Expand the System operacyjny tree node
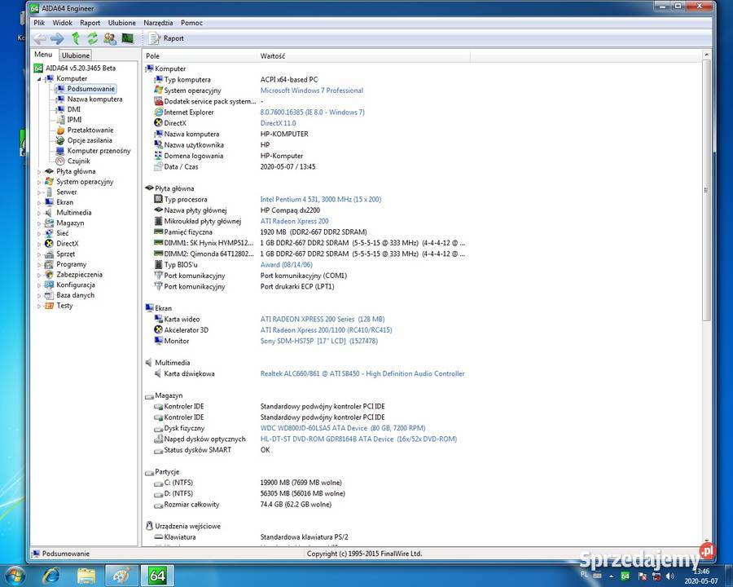The height and width of the screenshot is (587, 733). click(x=39, y=182)
